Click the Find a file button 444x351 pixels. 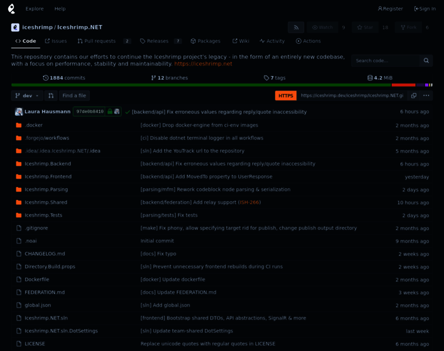coord(74,95)
